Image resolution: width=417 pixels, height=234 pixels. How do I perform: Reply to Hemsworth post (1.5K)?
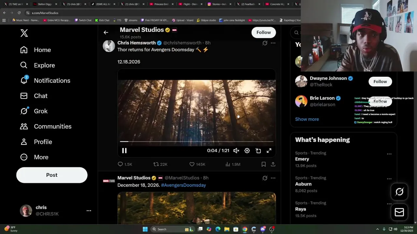click(x=125, y=164)
